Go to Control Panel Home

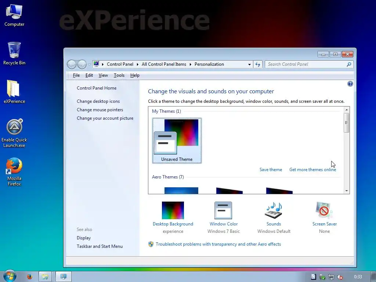tap(97, 88)
